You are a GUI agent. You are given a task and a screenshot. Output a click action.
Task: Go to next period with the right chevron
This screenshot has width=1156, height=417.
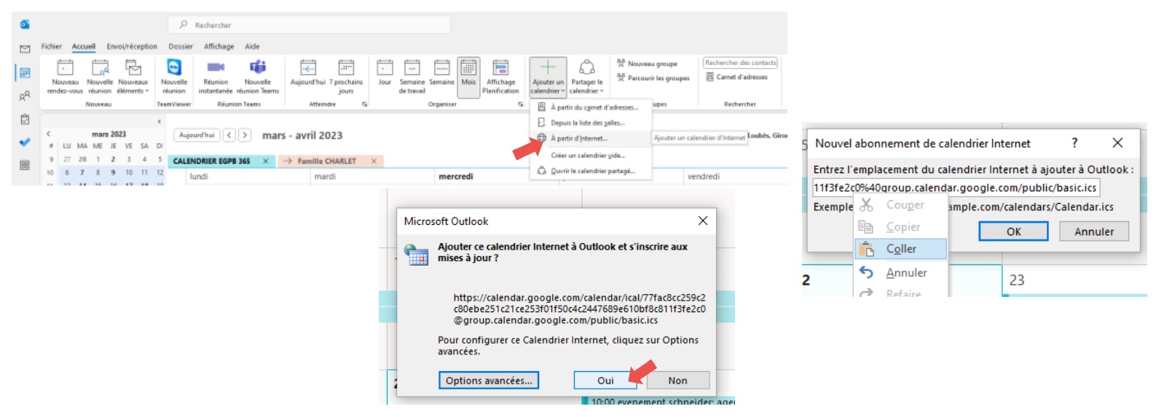[245, 135]
